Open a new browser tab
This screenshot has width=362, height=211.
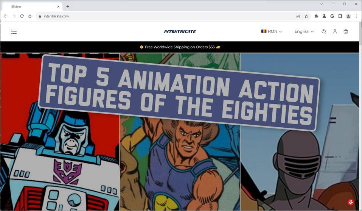68,7
